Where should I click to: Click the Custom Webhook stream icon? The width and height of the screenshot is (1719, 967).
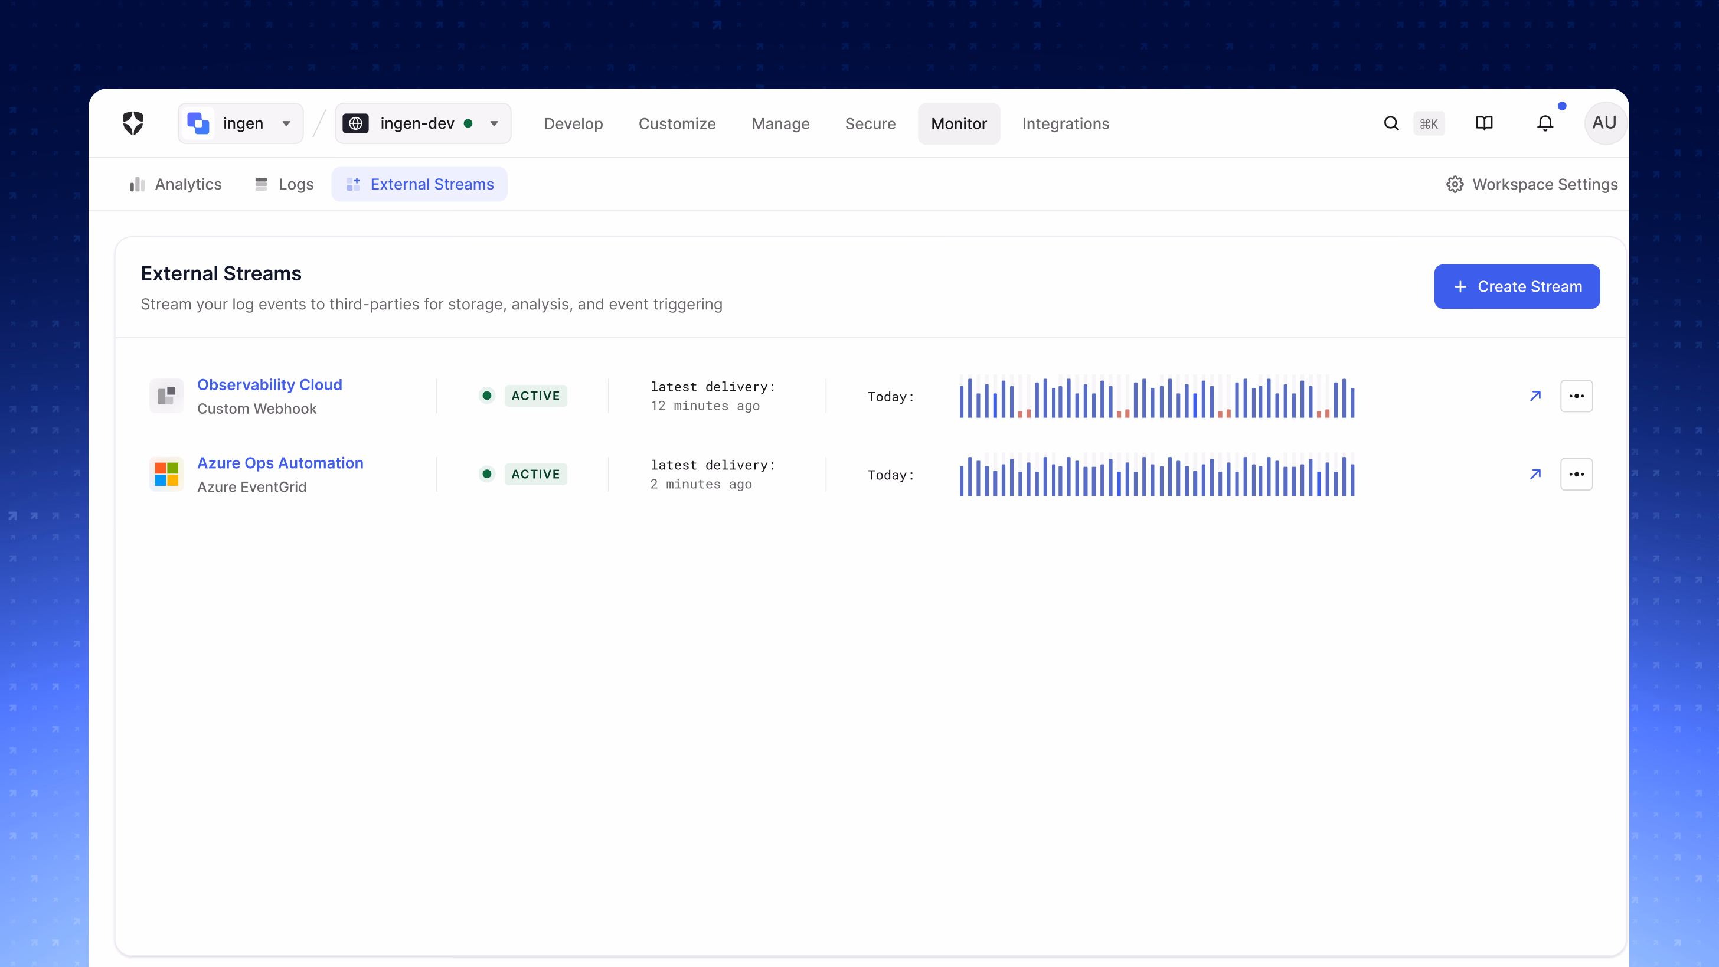(x=166, y=396)
